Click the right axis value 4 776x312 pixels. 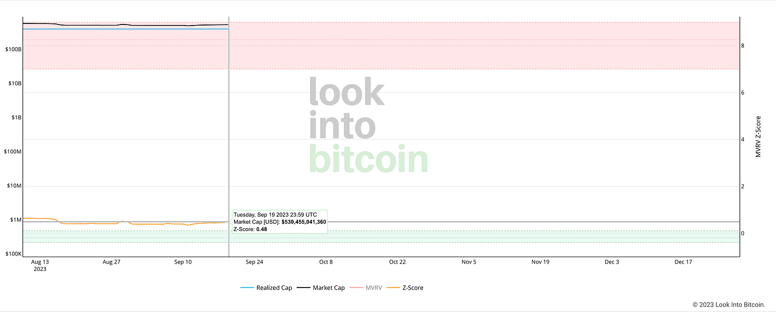click(742, 139)
